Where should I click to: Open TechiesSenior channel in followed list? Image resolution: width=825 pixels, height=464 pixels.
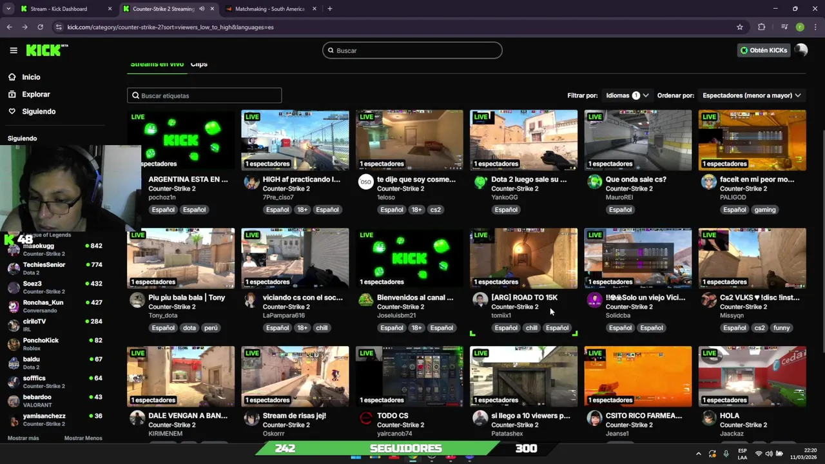click(54, 268)
